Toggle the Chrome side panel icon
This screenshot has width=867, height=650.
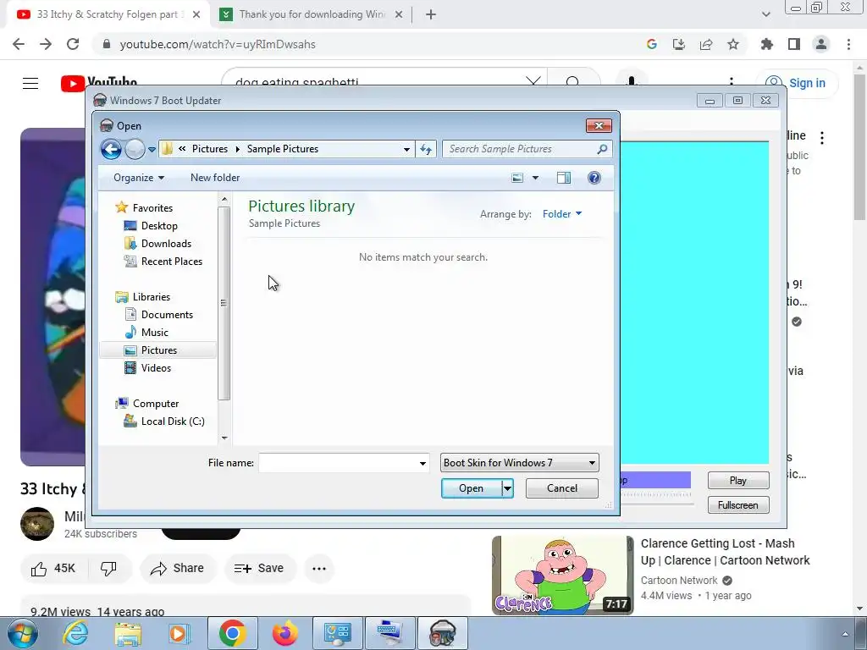click(794, 44)
